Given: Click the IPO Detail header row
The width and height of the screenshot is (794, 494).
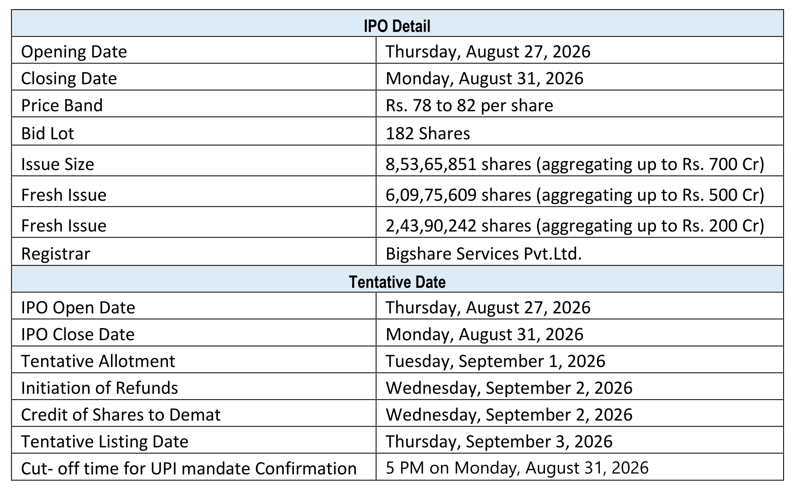Looking at the screenshot, I should click(397, 23).
